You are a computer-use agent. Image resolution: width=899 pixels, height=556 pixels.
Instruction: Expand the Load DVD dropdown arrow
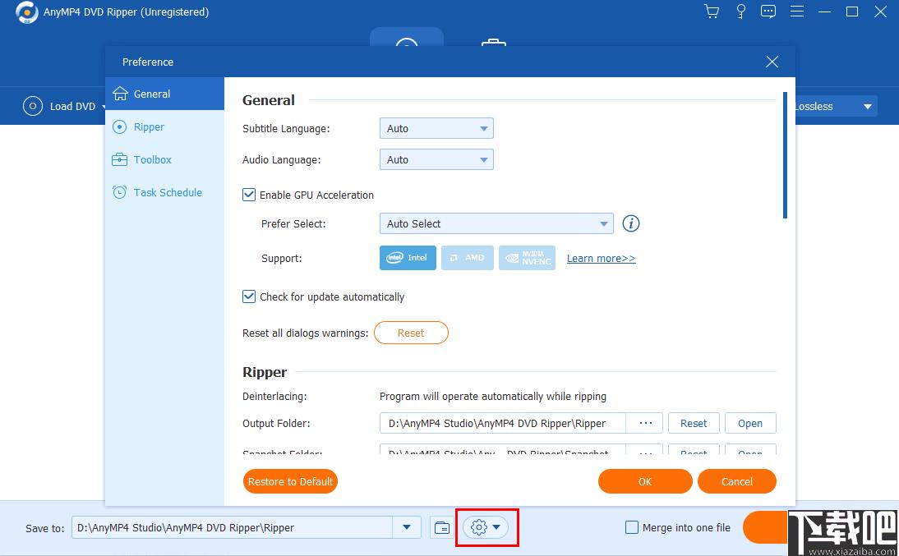click(x=104, y=107)
